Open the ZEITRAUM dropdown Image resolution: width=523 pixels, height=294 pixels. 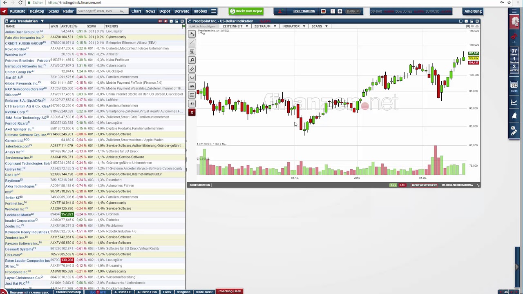click(x=265, y=26)
